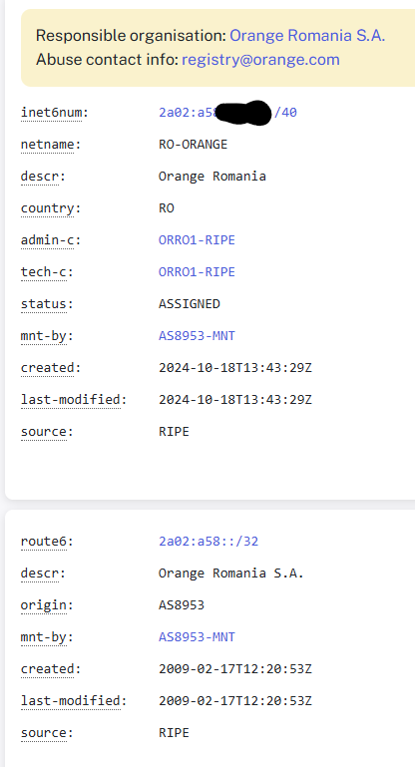Click the descr: label beside Orange Romania S.A.
Screen dimensions: 415x767
pos(43,574)
